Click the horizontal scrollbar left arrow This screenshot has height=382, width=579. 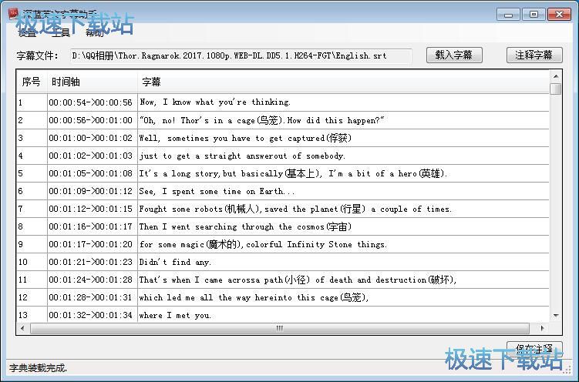pos(23,328)
